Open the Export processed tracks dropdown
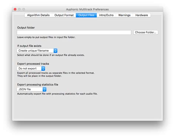 31,68
